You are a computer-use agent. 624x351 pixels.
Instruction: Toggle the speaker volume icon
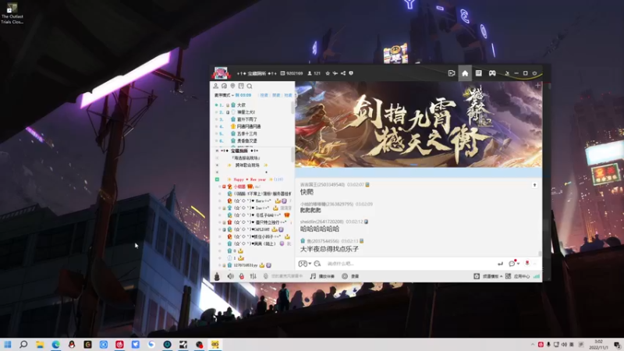point(230,276)
